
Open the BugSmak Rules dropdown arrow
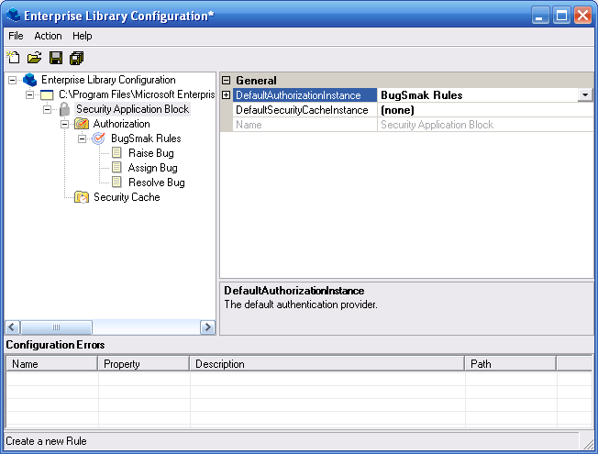point(584,95)
